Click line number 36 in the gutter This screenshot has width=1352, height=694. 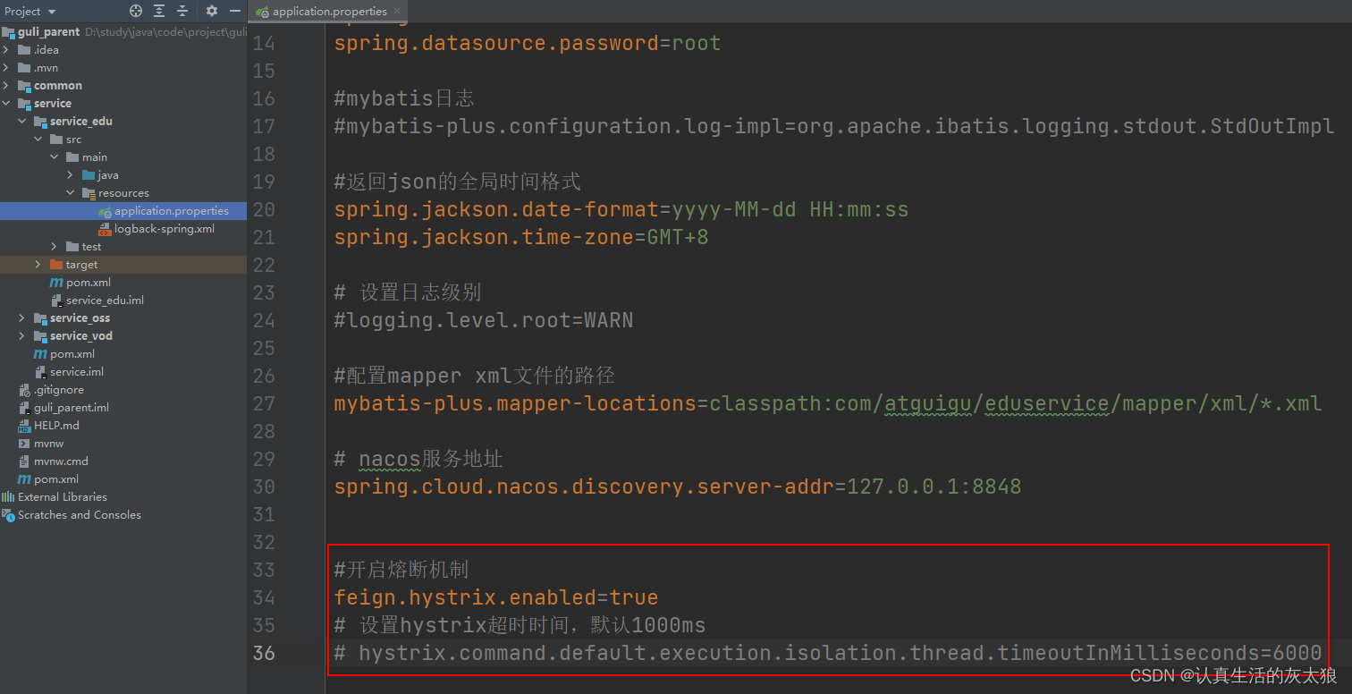tap(264, 653)
